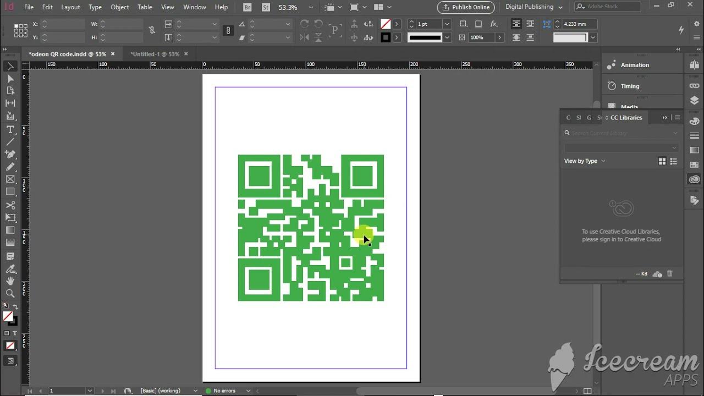This screenshot has width=704, height=396.
Task: Select the Gap tool
Action: click(10, 103)
